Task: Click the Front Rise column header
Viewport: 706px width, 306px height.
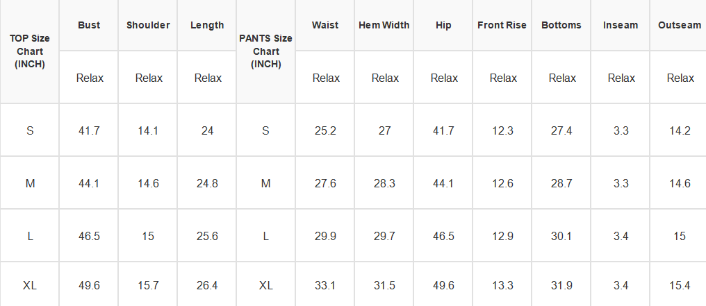Action: click(x=502, y=25)
